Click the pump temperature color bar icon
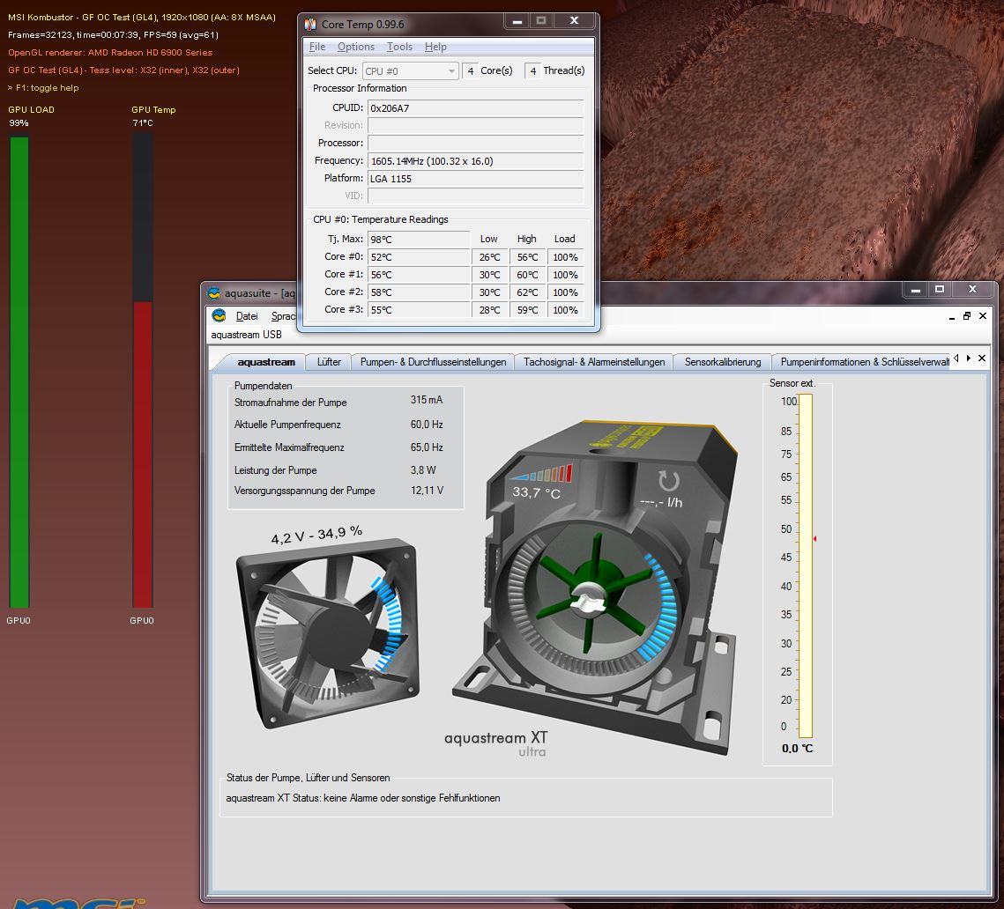 [x=539, y=474]
